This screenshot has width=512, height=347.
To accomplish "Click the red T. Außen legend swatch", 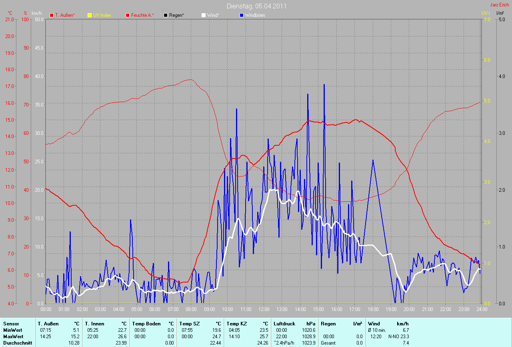I will pos(52,15).
